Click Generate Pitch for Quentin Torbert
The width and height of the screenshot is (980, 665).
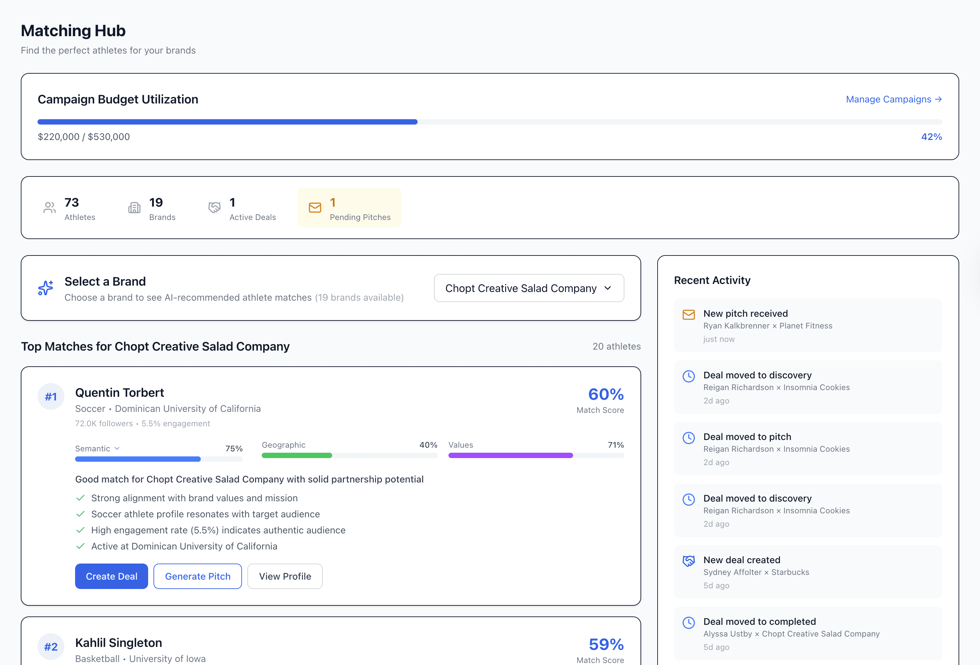click(x=197, y=576)
